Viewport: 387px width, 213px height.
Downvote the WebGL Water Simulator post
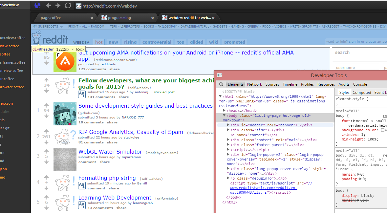pyautogui.click(x=46, y=162)
